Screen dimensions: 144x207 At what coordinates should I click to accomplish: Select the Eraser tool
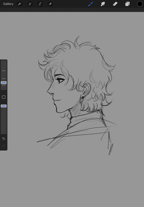(115, 4)
